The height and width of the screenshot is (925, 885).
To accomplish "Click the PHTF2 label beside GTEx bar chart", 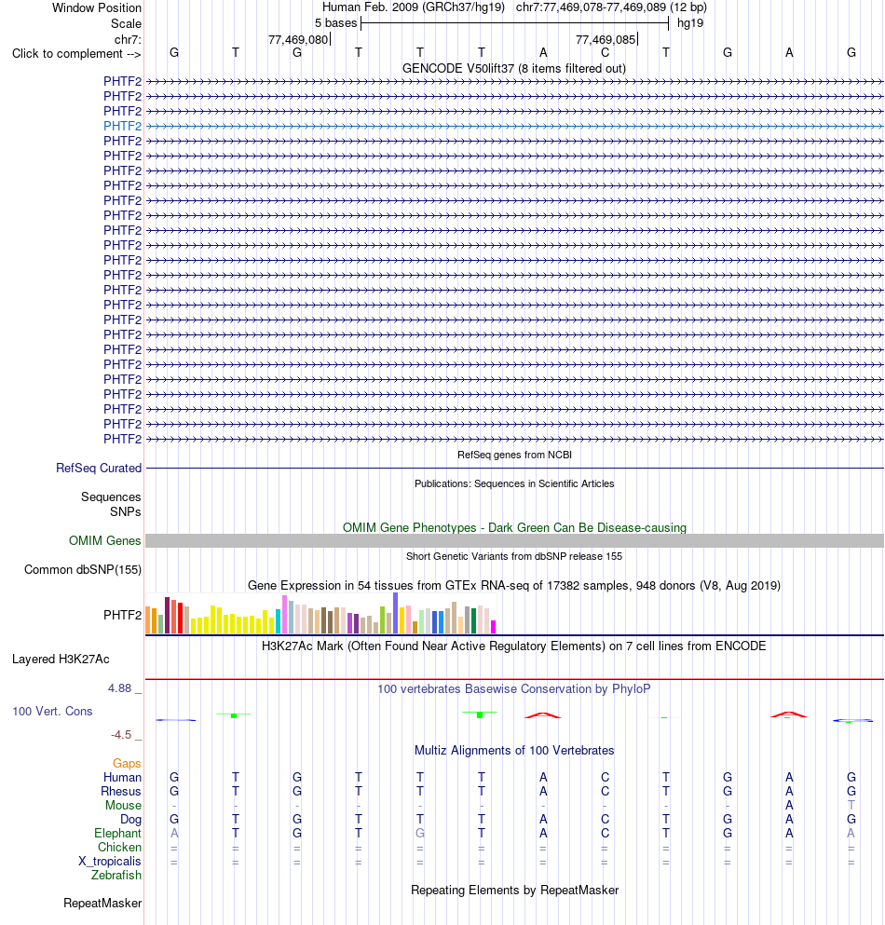I will click(122, 615).
